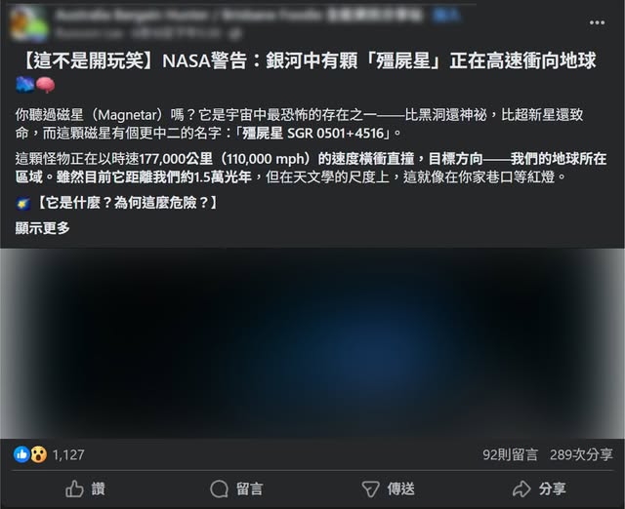
Task: Click the blue follow link beside page name
Action: click(x=446, y=16)
